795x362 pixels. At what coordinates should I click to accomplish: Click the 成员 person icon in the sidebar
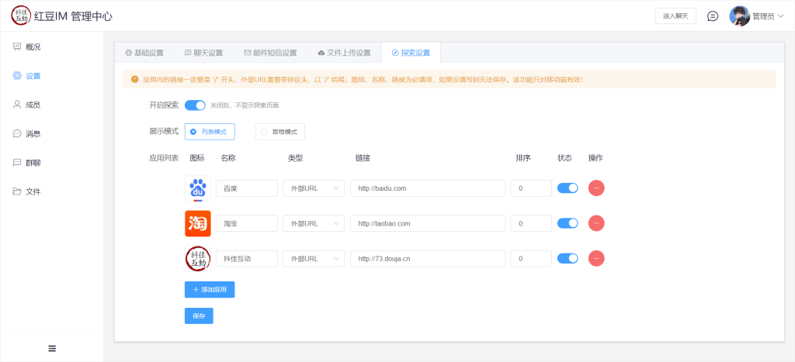point(17,105)
